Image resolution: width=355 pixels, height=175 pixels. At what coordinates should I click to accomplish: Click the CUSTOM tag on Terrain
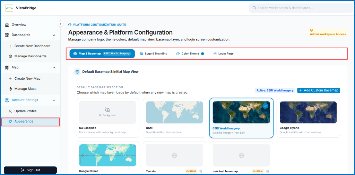point(191,171)
